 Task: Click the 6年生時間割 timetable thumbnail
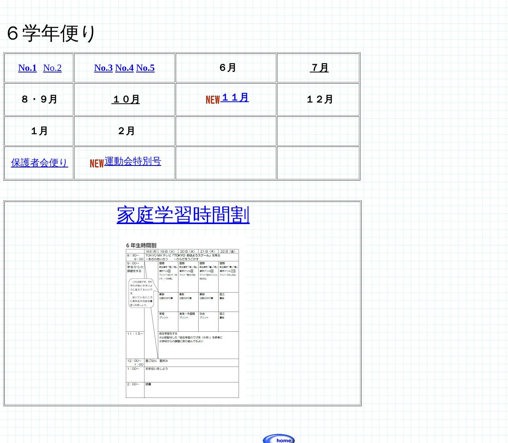tap(182, 320)
